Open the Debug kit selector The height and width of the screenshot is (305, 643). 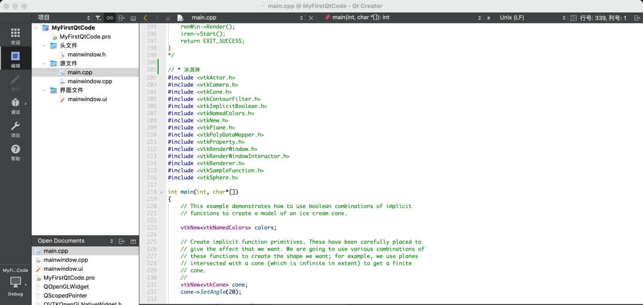[15, 285]
